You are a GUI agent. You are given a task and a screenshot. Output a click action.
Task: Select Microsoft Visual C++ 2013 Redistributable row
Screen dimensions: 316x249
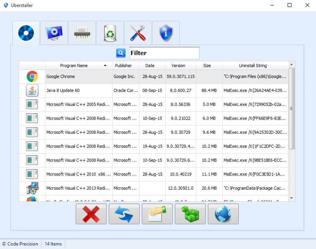coord(154,188)
